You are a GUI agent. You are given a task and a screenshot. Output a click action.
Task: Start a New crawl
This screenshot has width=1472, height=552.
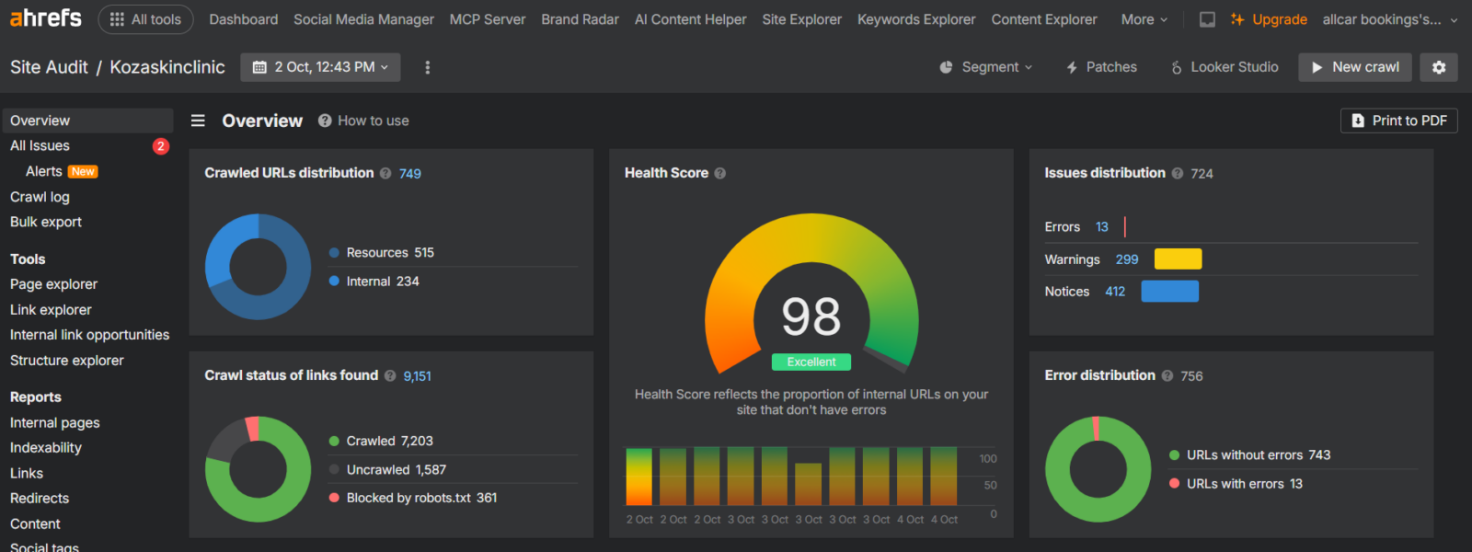point(1355,67)
